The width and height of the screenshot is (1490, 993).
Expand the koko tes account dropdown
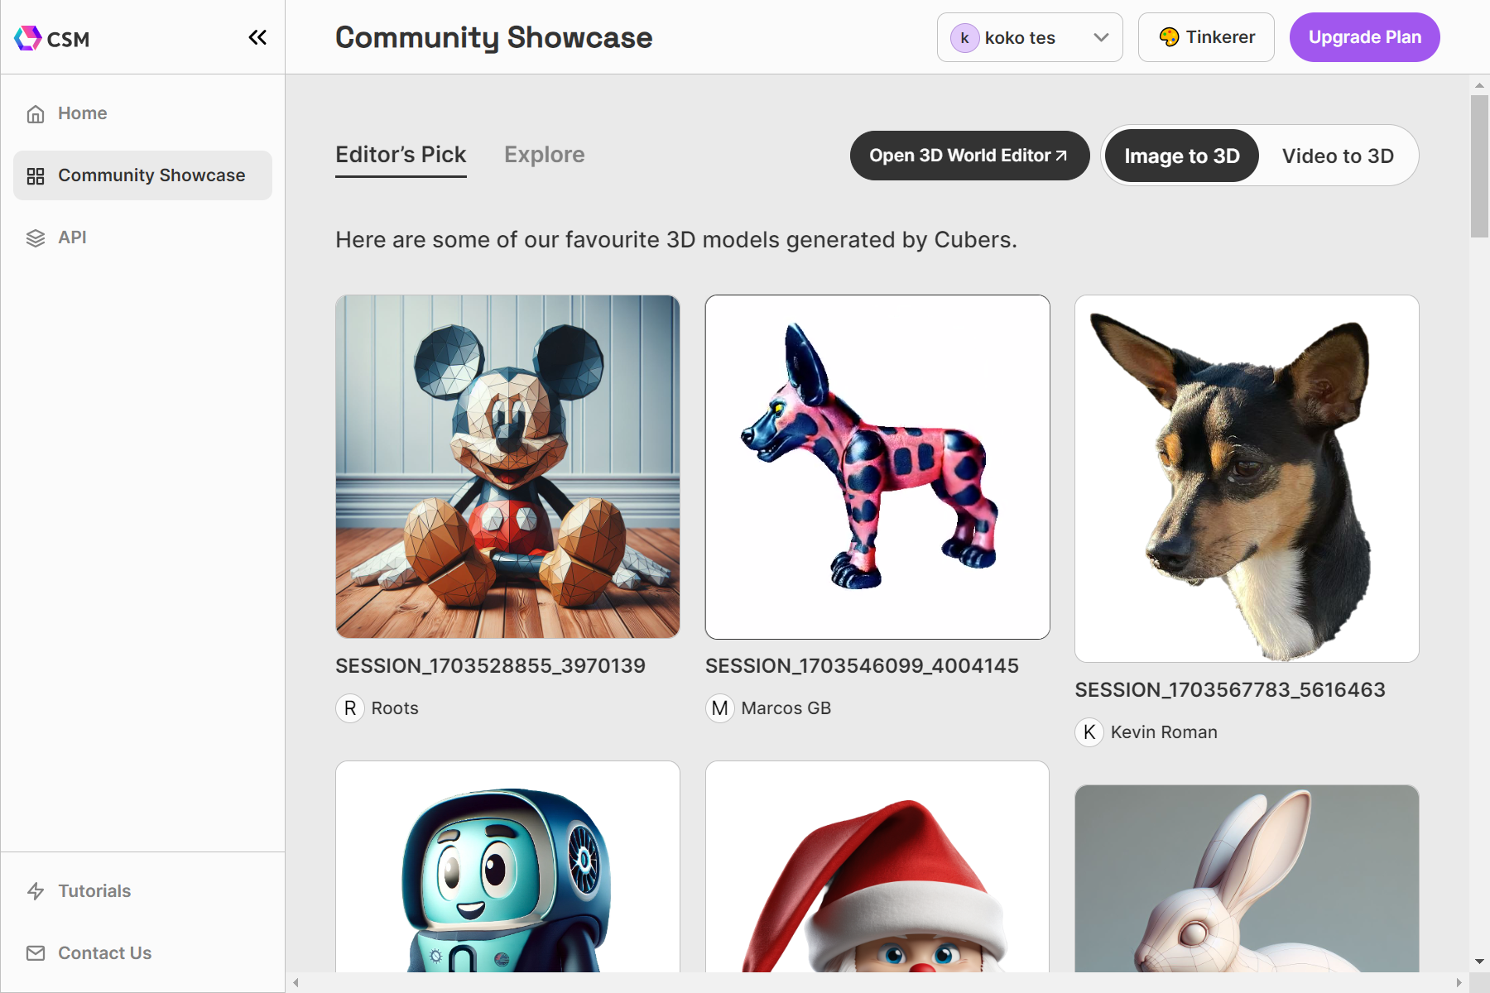tap(1101, 37)
